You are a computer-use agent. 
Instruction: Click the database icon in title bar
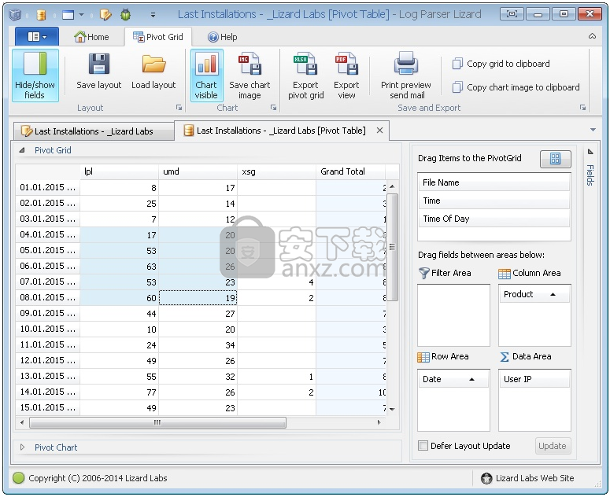pos(41,15)
